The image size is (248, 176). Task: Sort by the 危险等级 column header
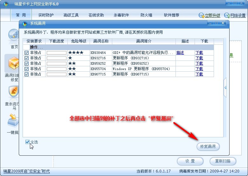(x=79, y=41)
